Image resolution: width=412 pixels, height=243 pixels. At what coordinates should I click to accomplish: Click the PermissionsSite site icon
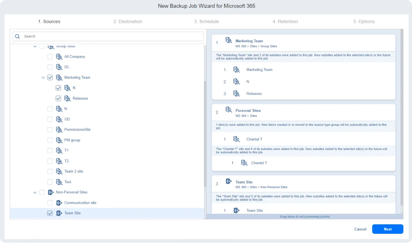[x=59, y=130]
